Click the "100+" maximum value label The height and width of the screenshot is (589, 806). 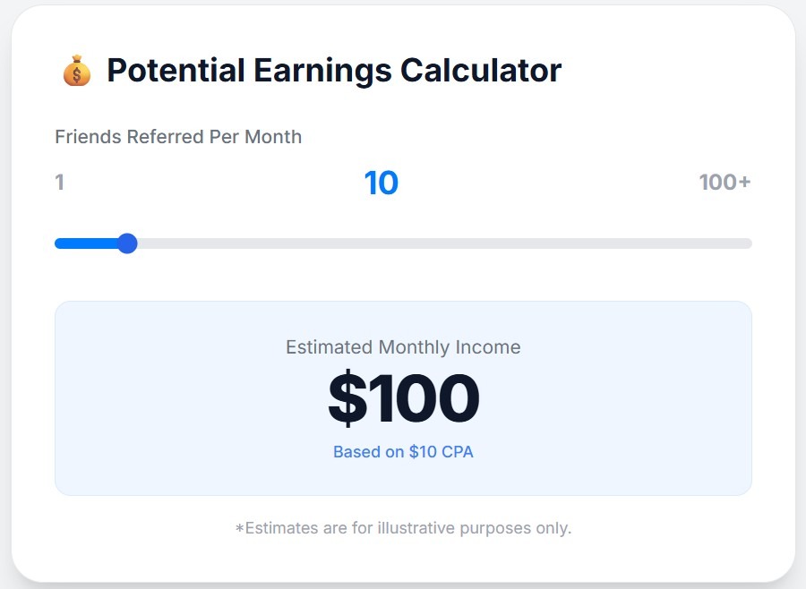click(725, 183)
